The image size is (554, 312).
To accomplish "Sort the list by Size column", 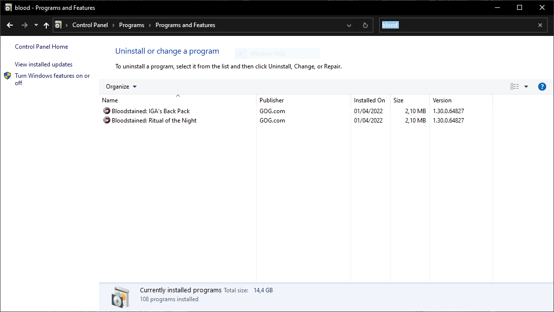I will [410, 100].
